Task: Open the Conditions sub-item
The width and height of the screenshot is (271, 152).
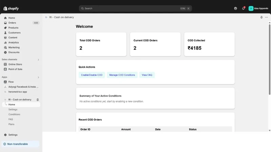Action: click(14, 115)
